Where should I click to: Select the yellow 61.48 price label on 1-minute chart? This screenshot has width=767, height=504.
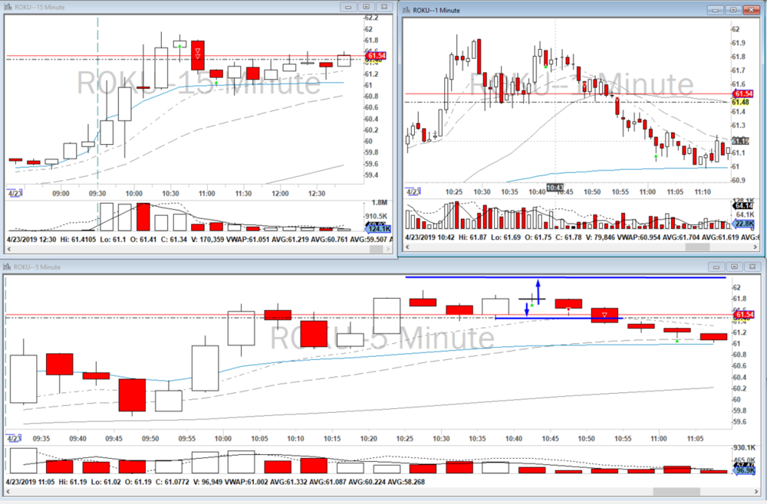pos(740,102)
